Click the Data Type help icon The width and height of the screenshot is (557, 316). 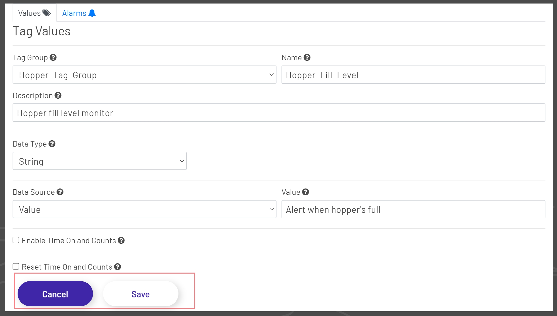click(x=52, y=144)
